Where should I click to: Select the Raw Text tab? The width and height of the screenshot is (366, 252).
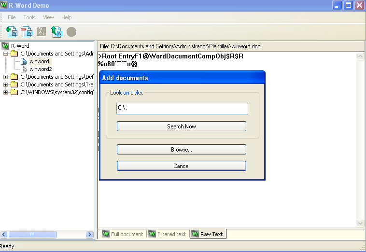(x=208, y=234)
